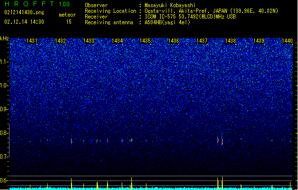Click the timestamp 02.12.14 14:30
The image size is (298, 190).
point(24,22)
